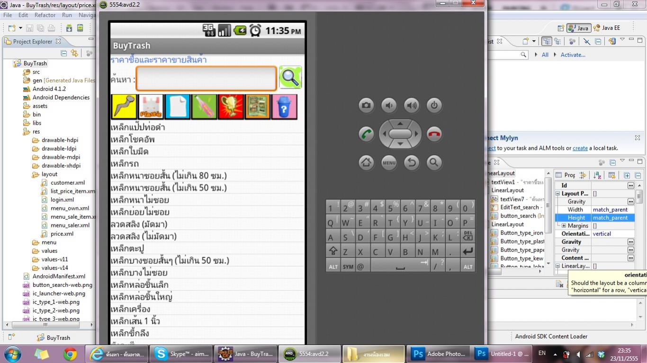Select the trophy category icon

point(231,107)
